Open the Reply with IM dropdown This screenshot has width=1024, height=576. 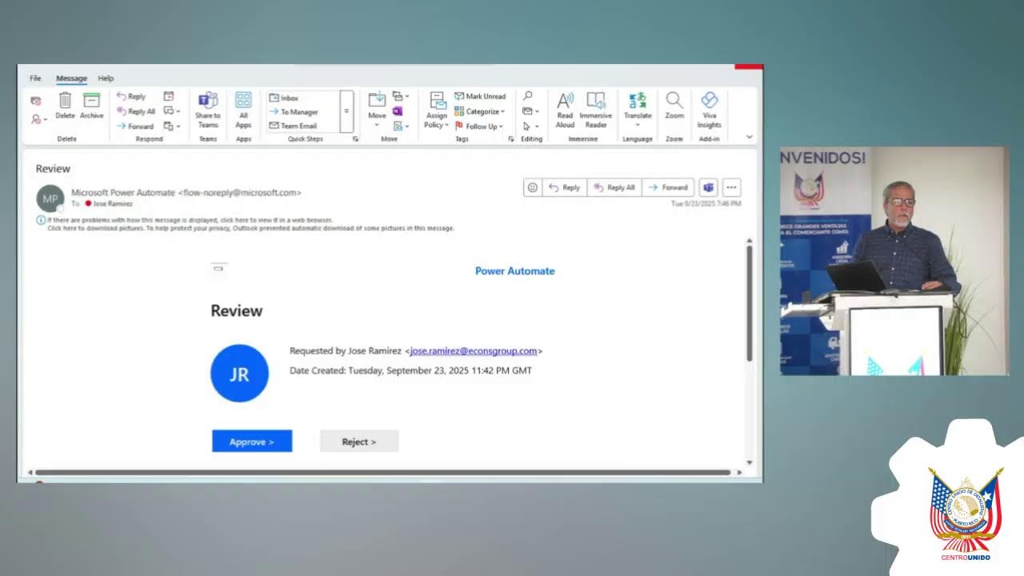pyautogui.click(x=171, y=111)
